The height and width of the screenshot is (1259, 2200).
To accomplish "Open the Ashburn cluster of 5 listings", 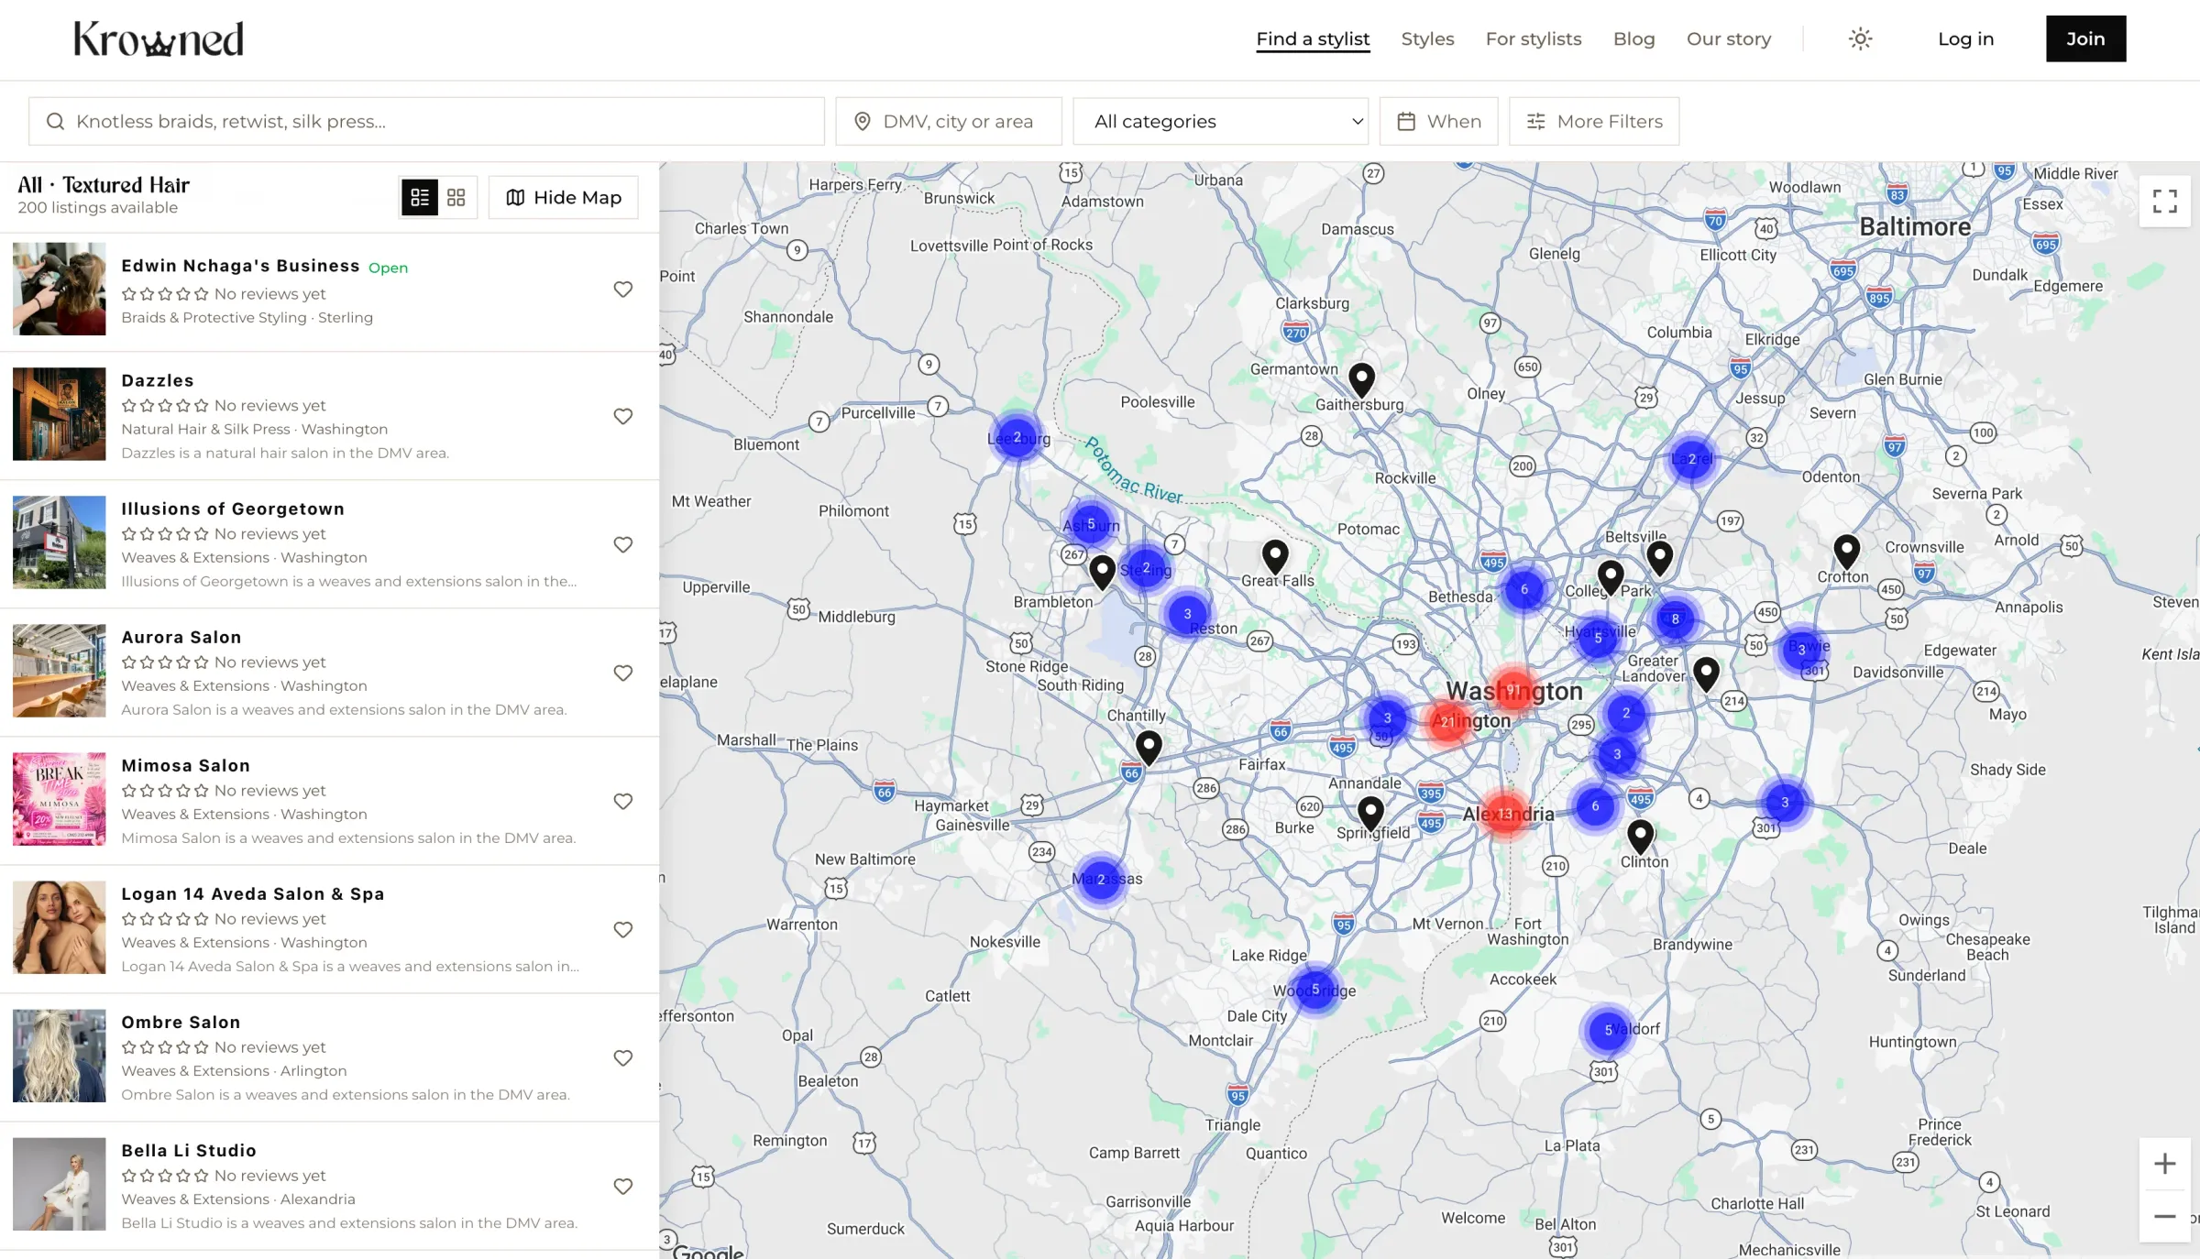I will point(1091,523).
